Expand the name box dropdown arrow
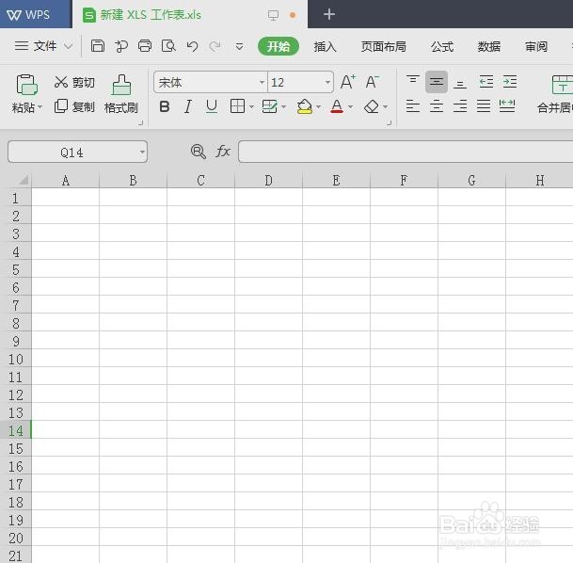Image resolution: width=573 pixels, height=563 pixels. 142,152
